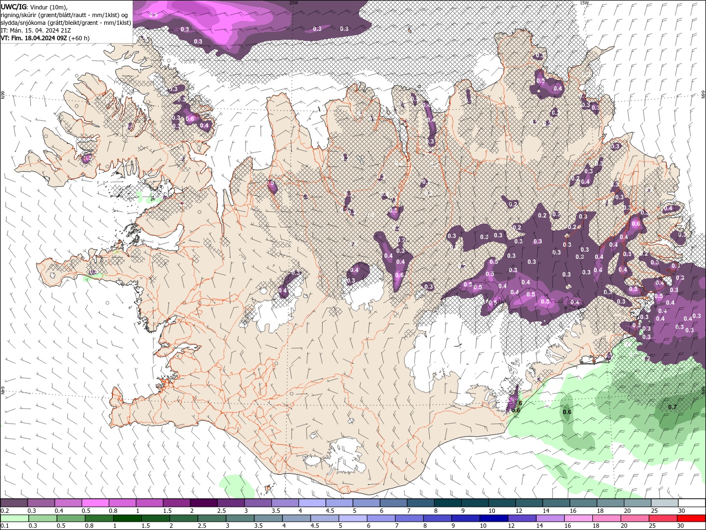Image resolution: width=706 pixels, height=530 pixels.
Task: Click the dark teal 8–9 snow swatch
Action: [447, 503]
